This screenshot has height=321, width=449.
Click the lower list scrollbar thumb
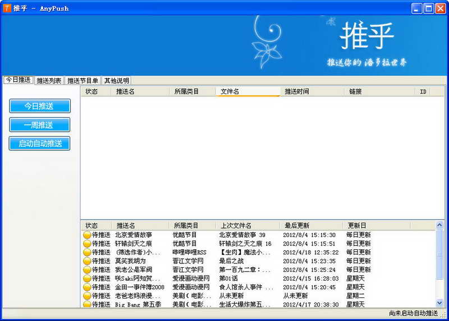tap(439, 254)
